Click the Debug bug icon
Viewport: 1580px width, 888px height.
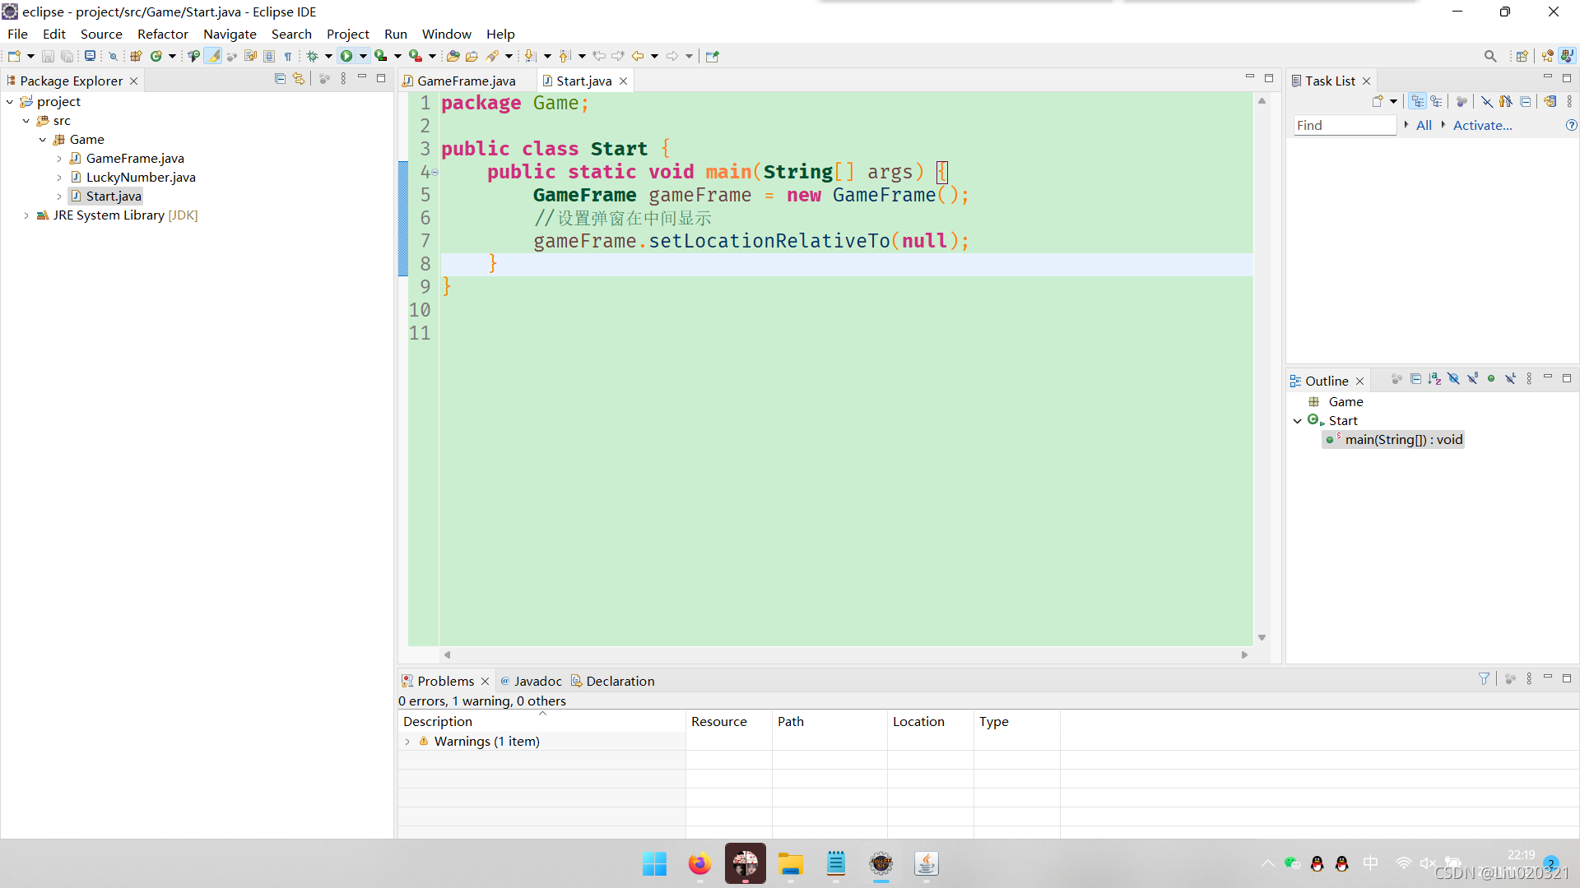tap(313, 56)
